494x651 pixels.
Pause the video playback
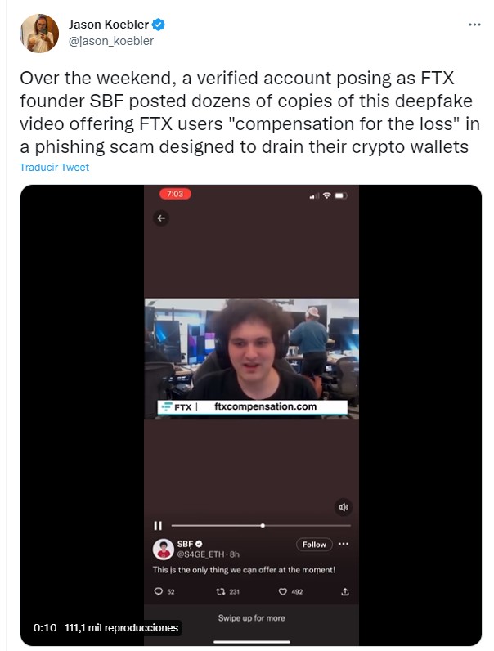[x=158, y=526]
